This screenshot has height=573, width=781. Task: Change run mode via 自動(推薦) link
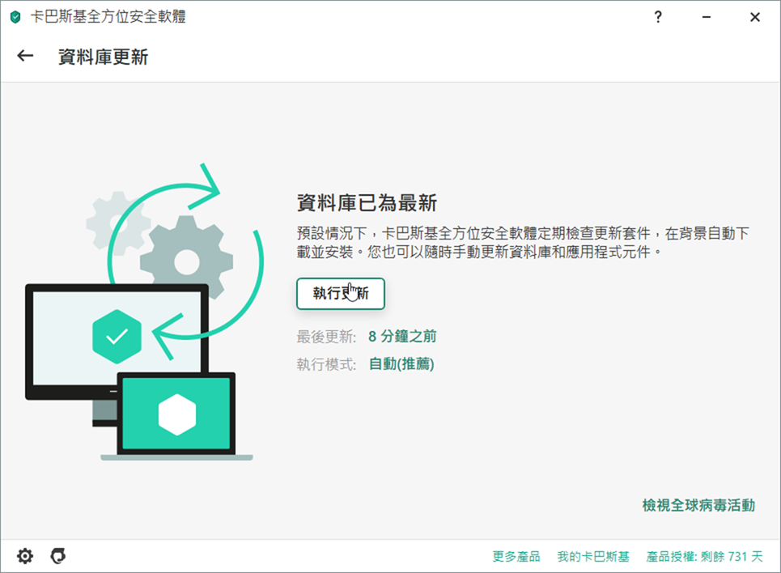pyautogui.click(x=401, y=364)
